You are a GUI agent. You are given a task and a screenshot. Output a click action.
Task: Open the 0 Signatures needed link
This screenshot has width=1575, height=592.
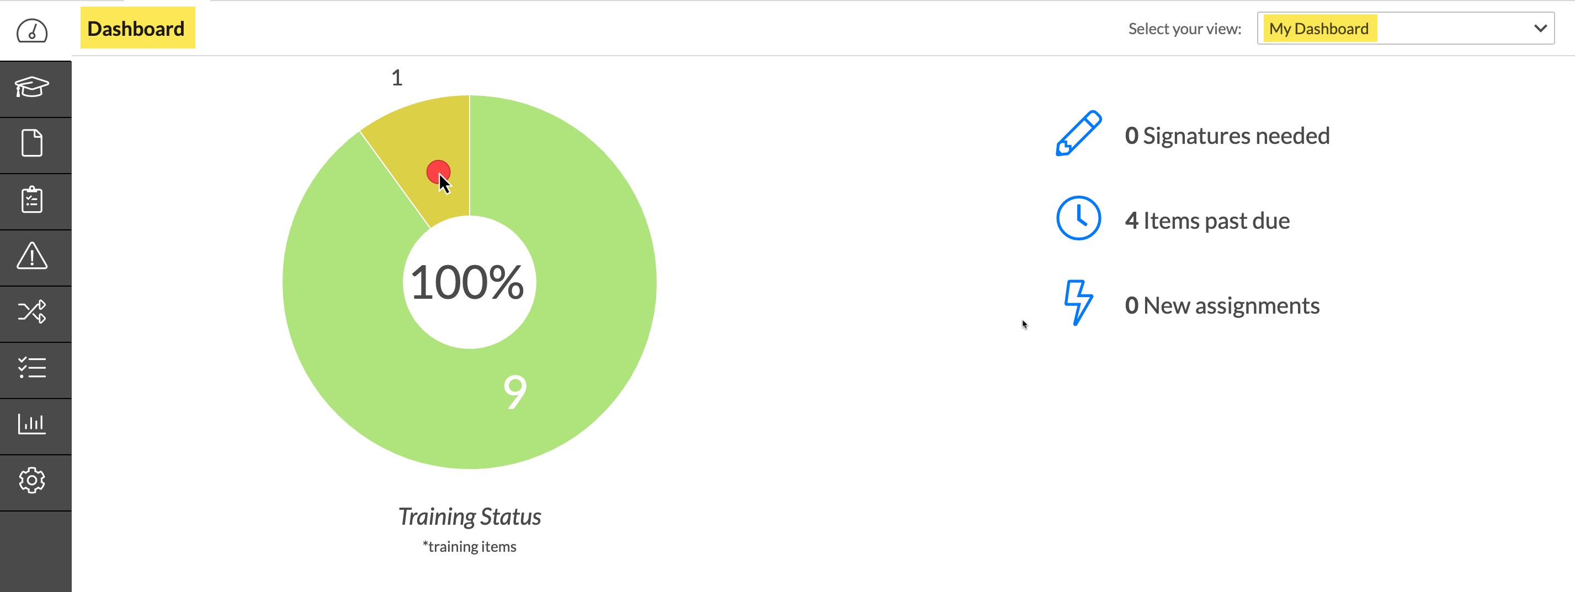pyautogui.click(x=1226, y=136)
